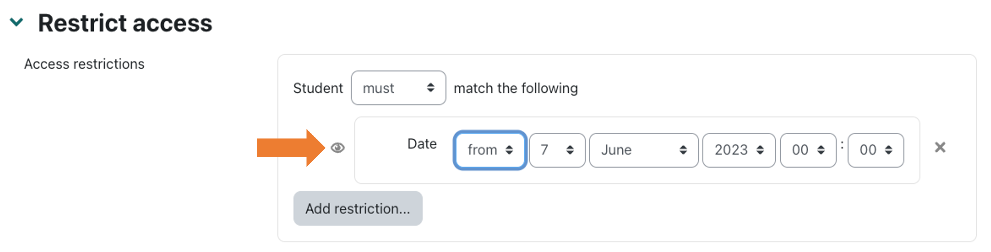Open the hour dropdown before the colon

(807, 150)
